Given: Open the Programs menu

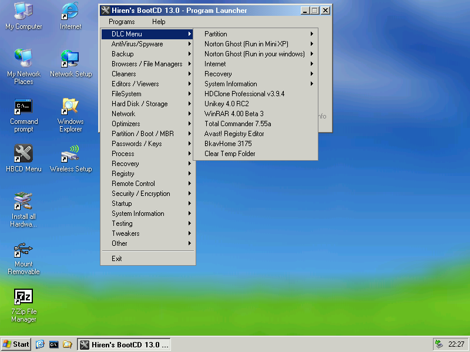Looking at the screenshot, I should tap(122, 22).
